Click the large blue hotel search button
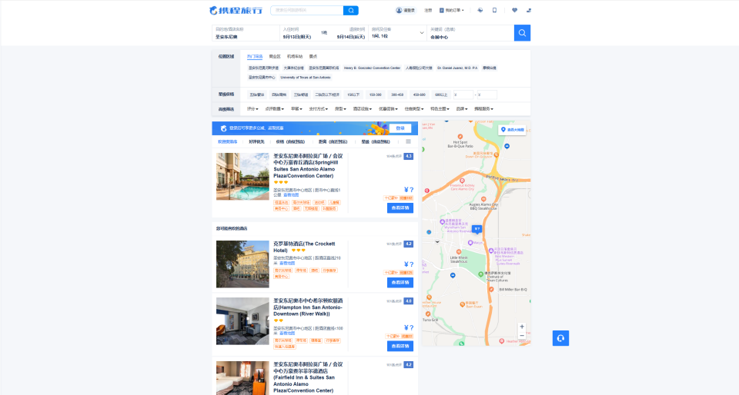Viewport: 739px width, 395px height. 522,33
